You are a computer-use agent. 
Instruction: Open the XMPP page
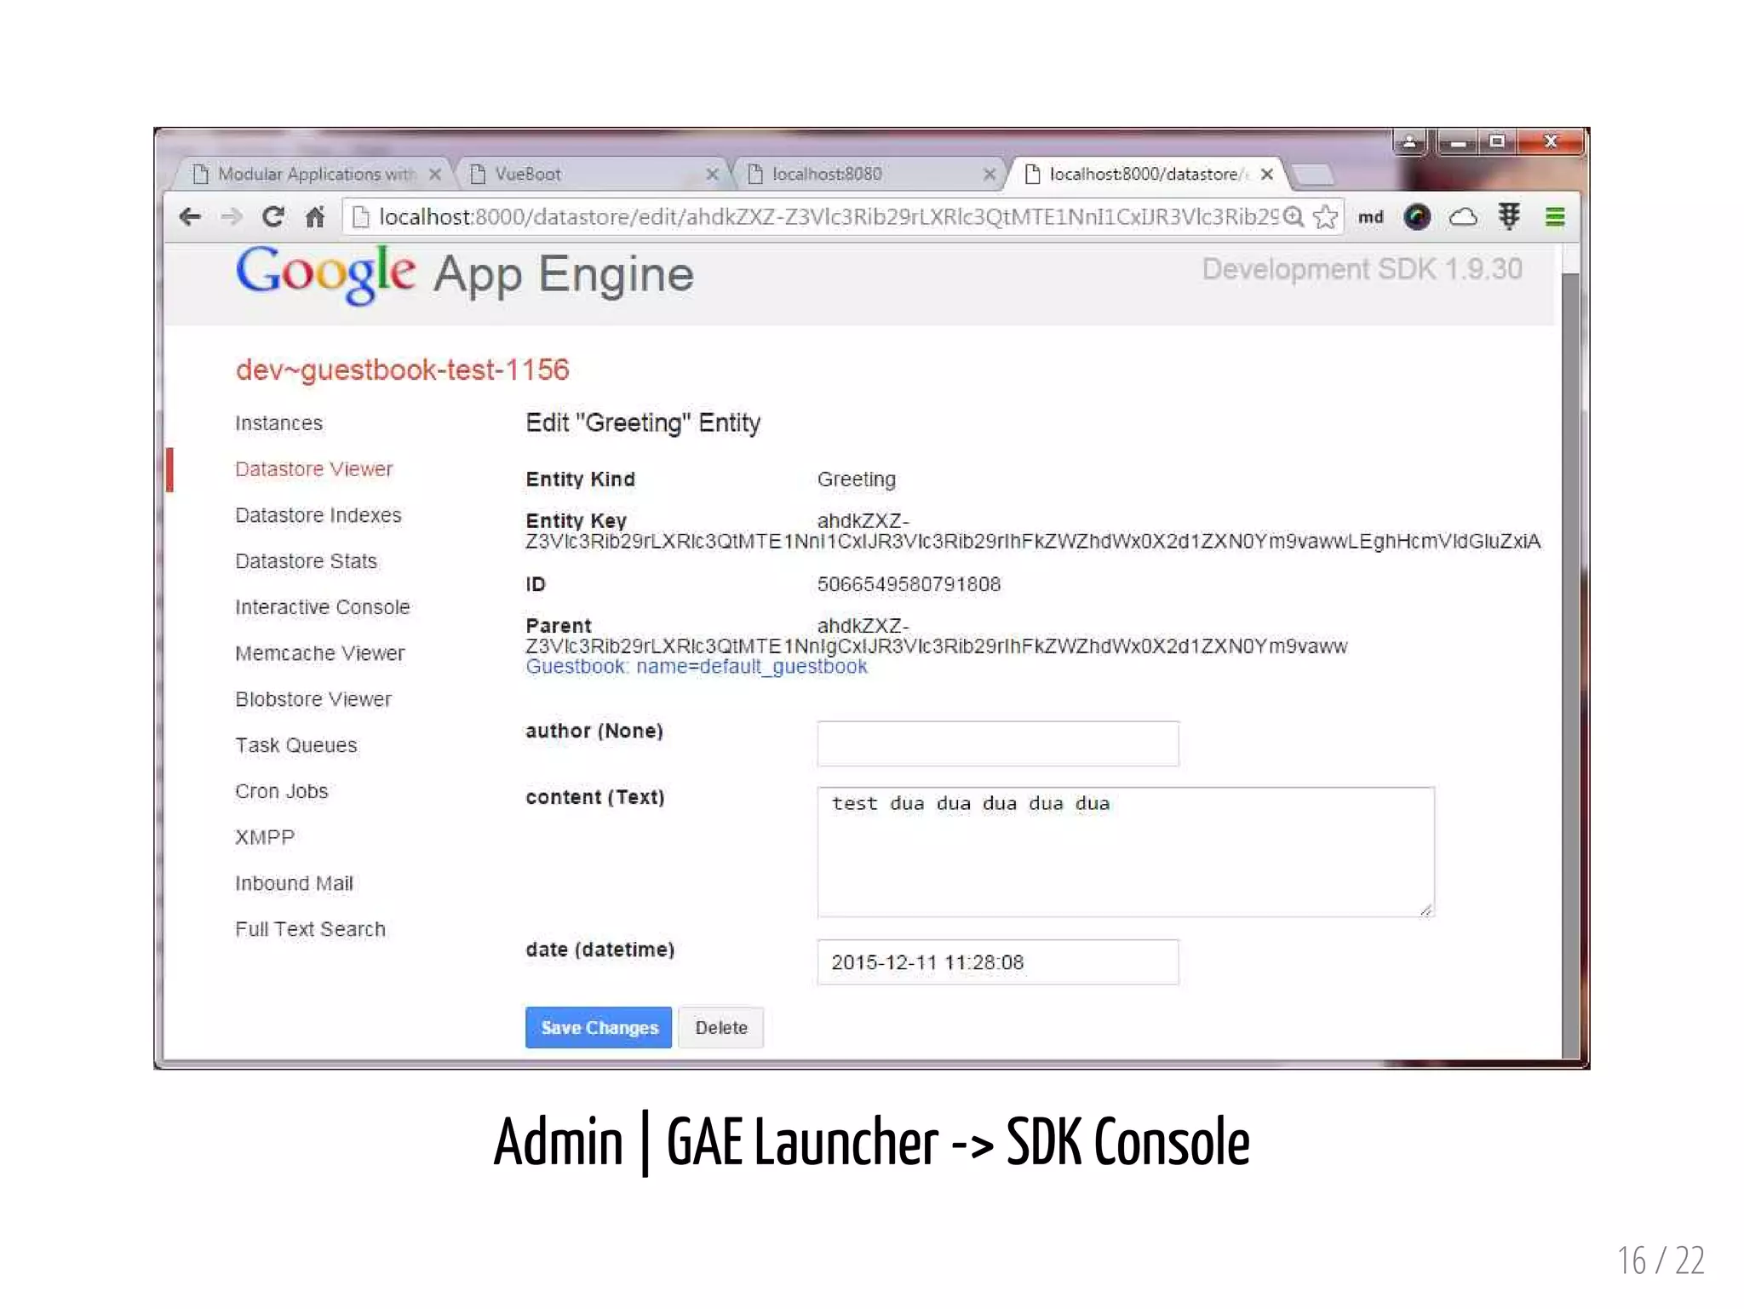click(264, 837)
